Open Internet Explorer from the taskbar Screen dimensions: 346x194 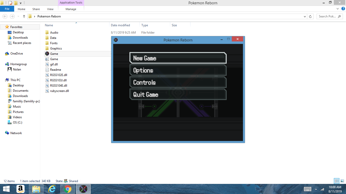coord(52,189)
